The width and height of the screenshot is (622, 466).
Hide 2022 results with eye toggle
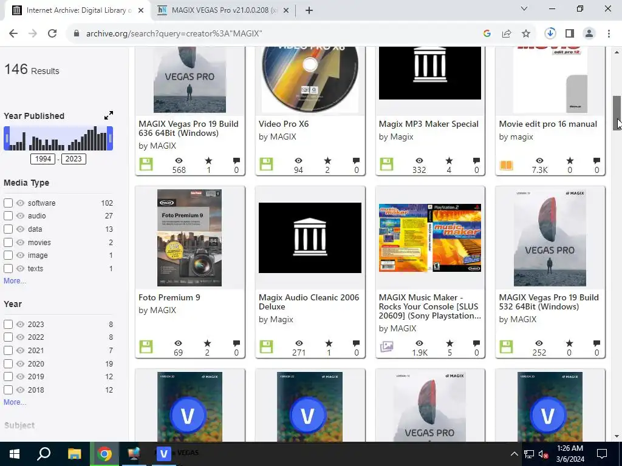[x=20, y=337]
